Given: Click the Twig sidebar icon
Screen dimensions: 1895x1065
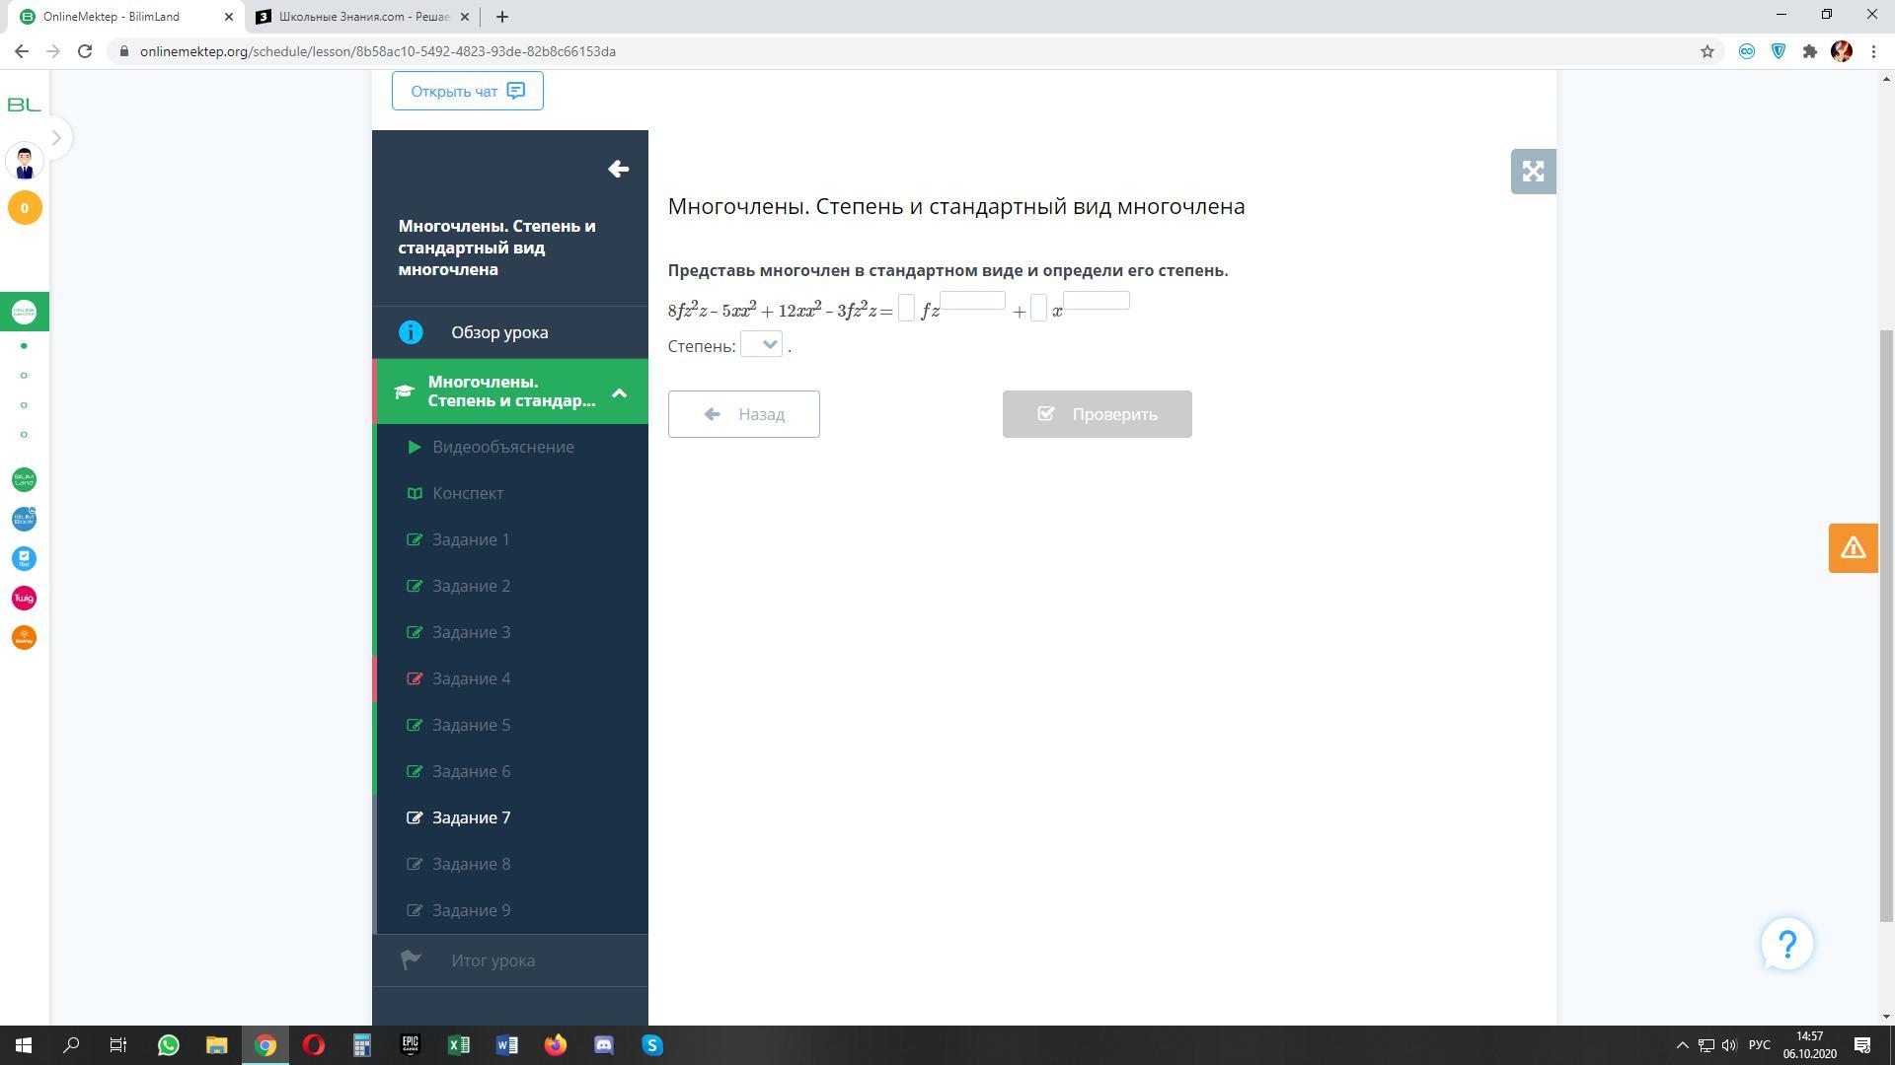Looking at the screenshot, I should [24, 598].
